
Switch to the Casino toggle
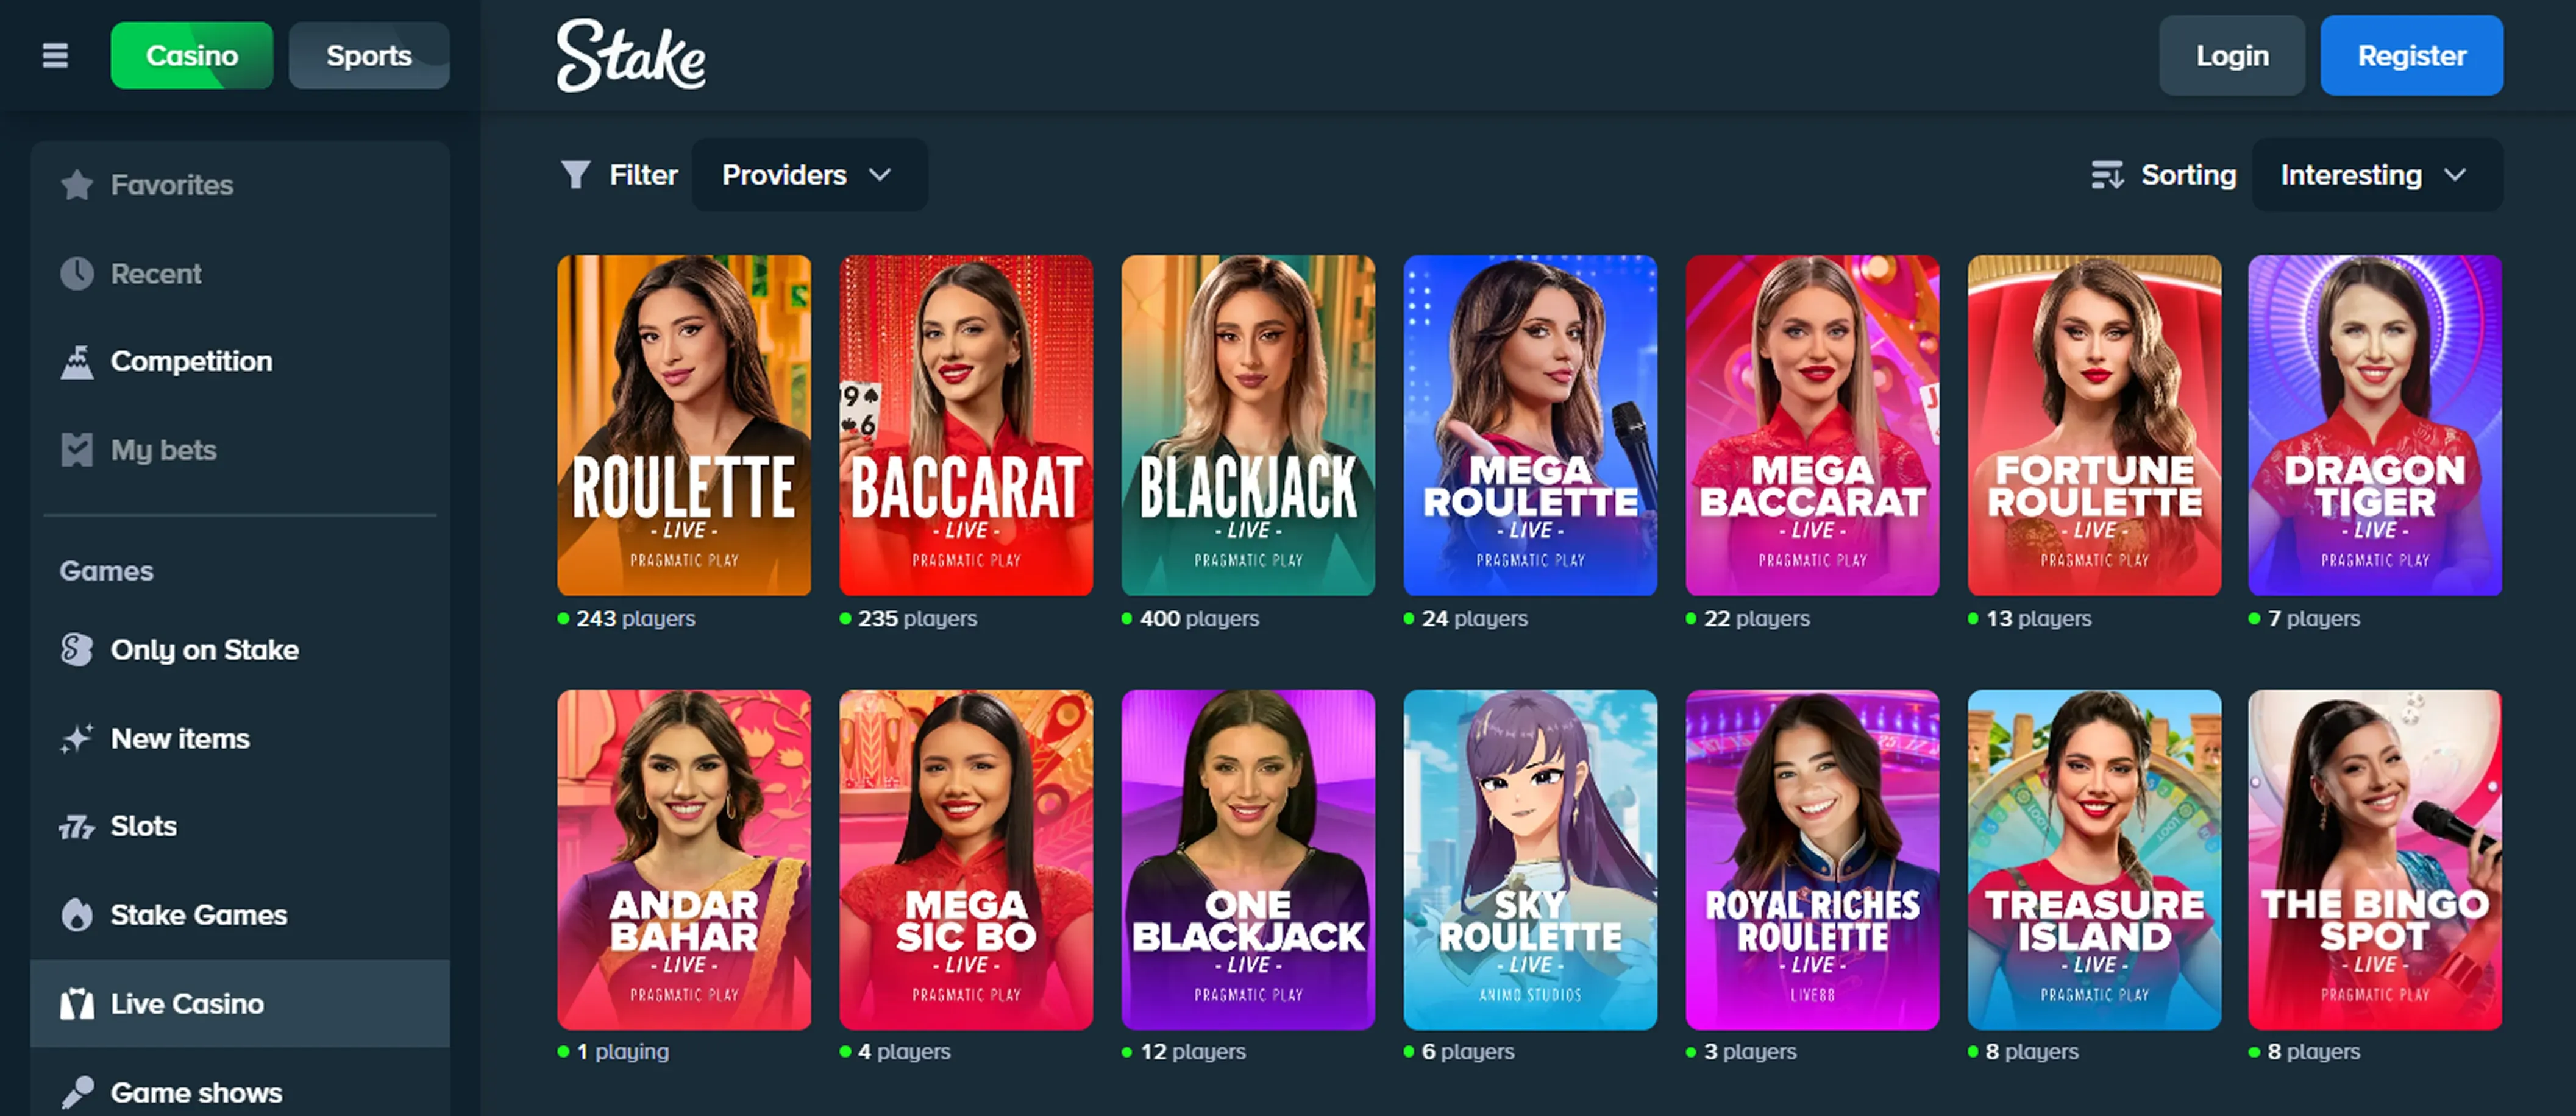pyautogui.click(x=191, y=56)
